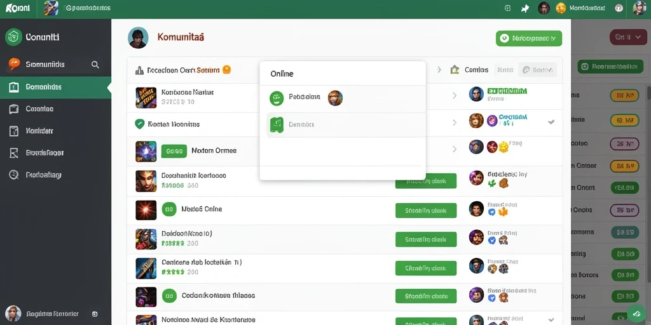Click the gold coin icon in top bar

561,8
